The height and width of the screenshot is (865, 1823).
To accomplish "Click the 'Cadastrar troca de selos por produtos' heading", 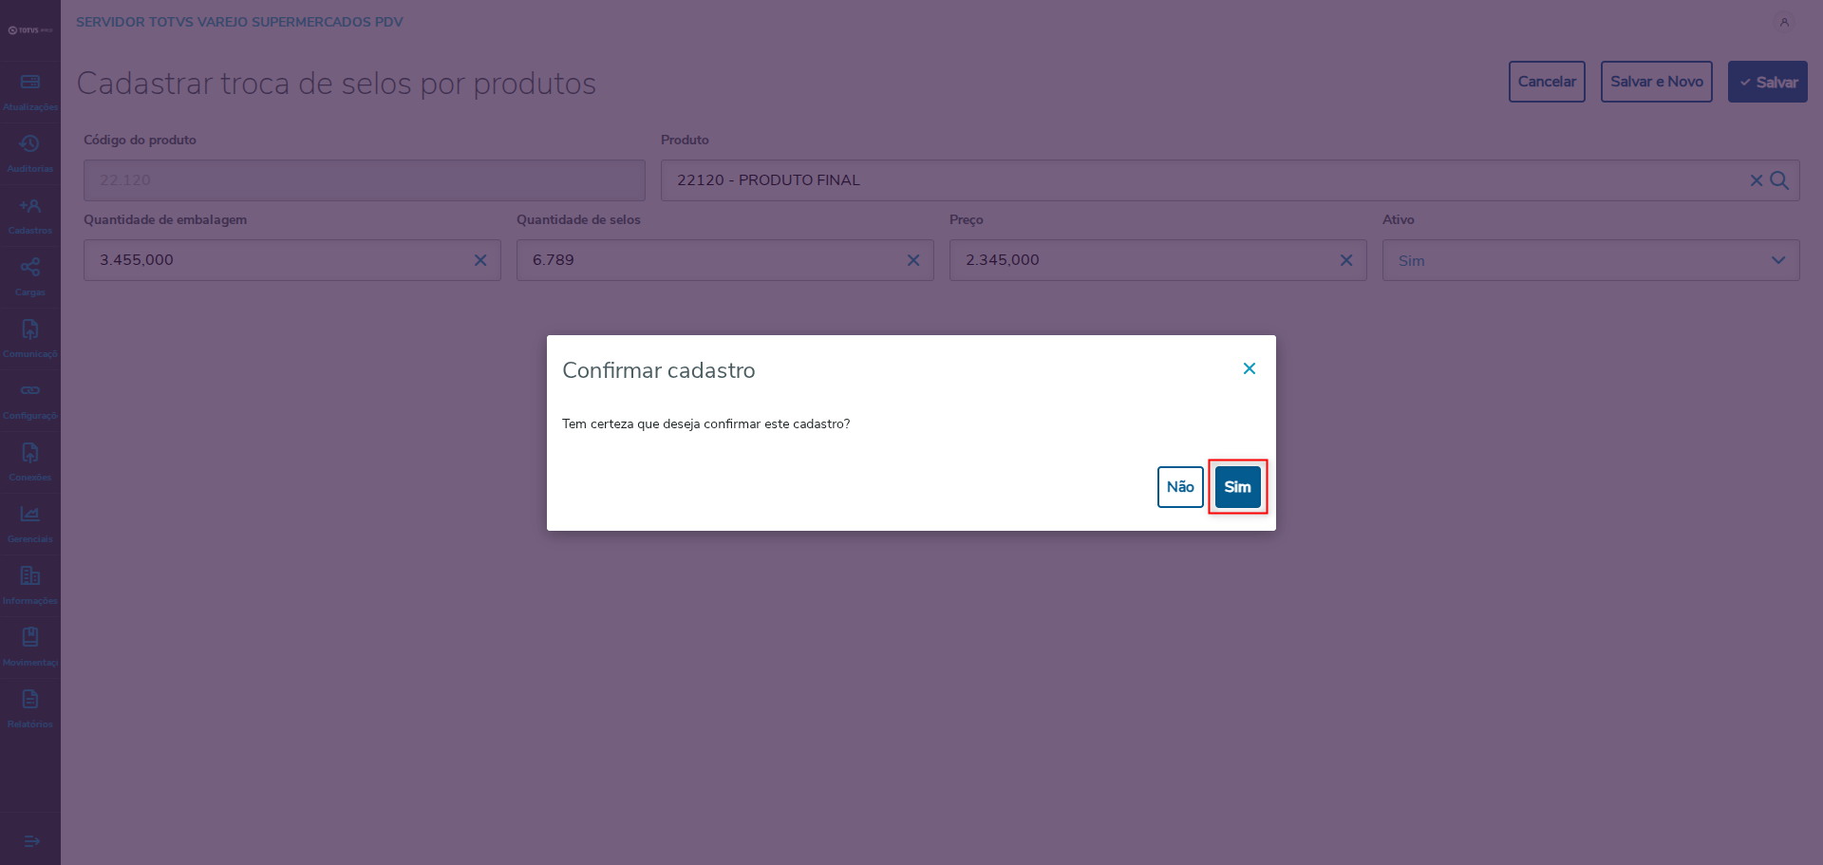I will click(336, 84).
